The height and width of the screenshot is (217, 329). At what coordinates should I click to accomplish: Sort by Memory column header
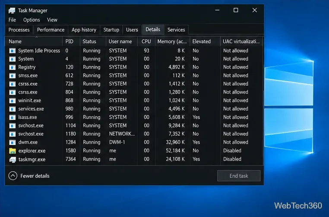(172, 41)
